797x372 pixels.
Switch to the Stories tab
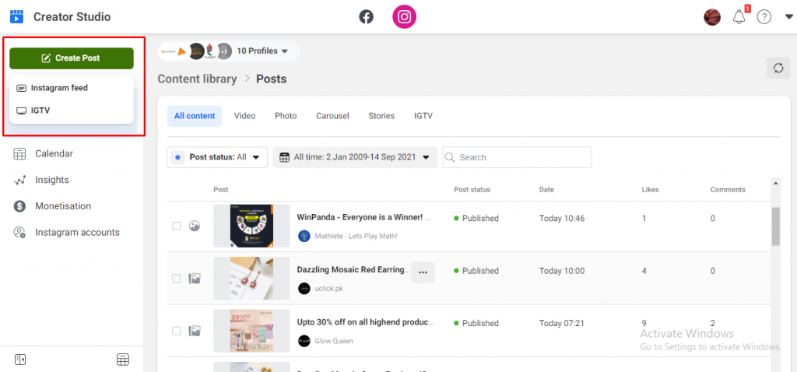[381, 116]
